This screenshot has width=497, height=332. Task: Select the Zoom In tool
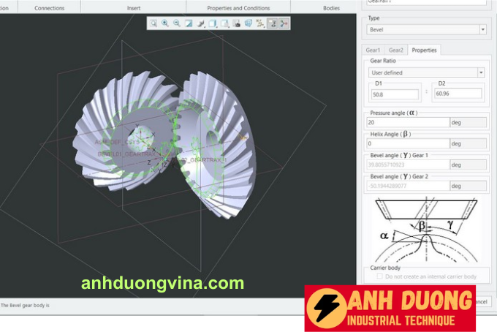(165, 23)
